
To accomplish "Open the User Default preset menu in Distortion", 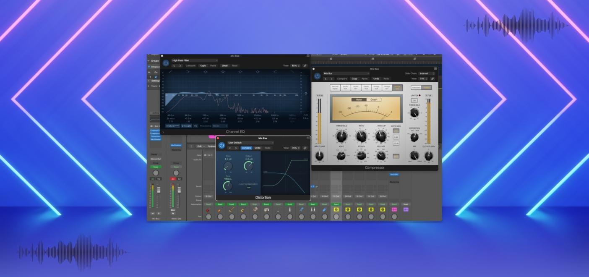I will tap(250, 143).
